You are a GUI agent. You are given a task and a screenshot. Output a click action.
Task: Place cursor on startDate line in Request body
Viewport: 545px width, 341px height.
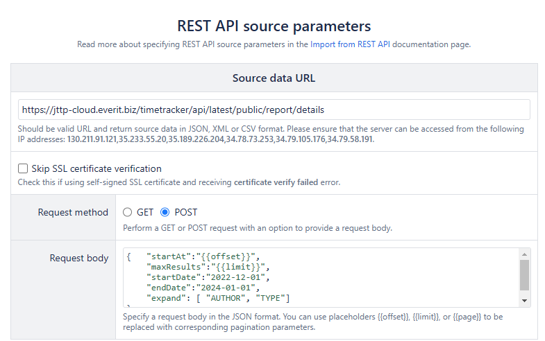(207, 277)
